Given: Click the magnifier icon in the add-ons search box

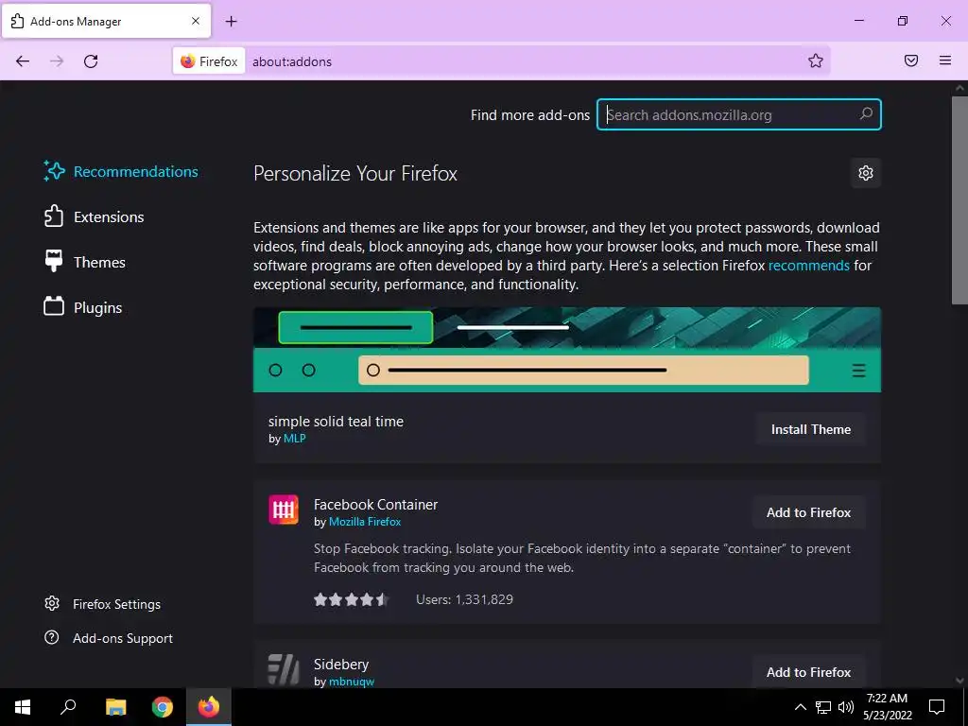Looking at the screenshot, I should [x=866, y=114].
